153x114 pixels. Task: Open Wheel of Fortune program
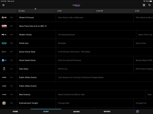tap(36, 17)
